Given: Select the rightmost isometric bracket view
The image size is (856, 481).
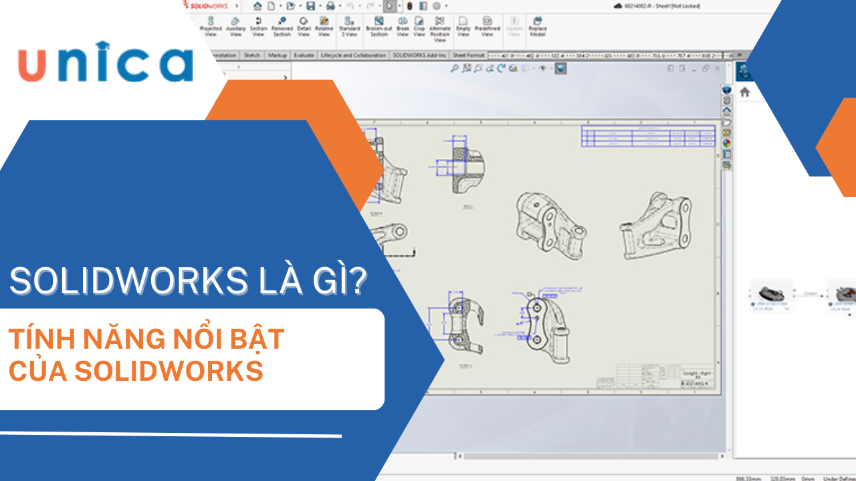Looking at the screenshot, I should 655,224.
